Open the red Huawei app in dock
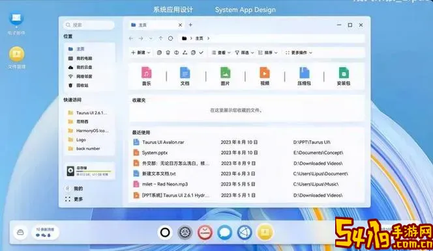This screenshot has width=433, height=251. [x=205, y=233]
